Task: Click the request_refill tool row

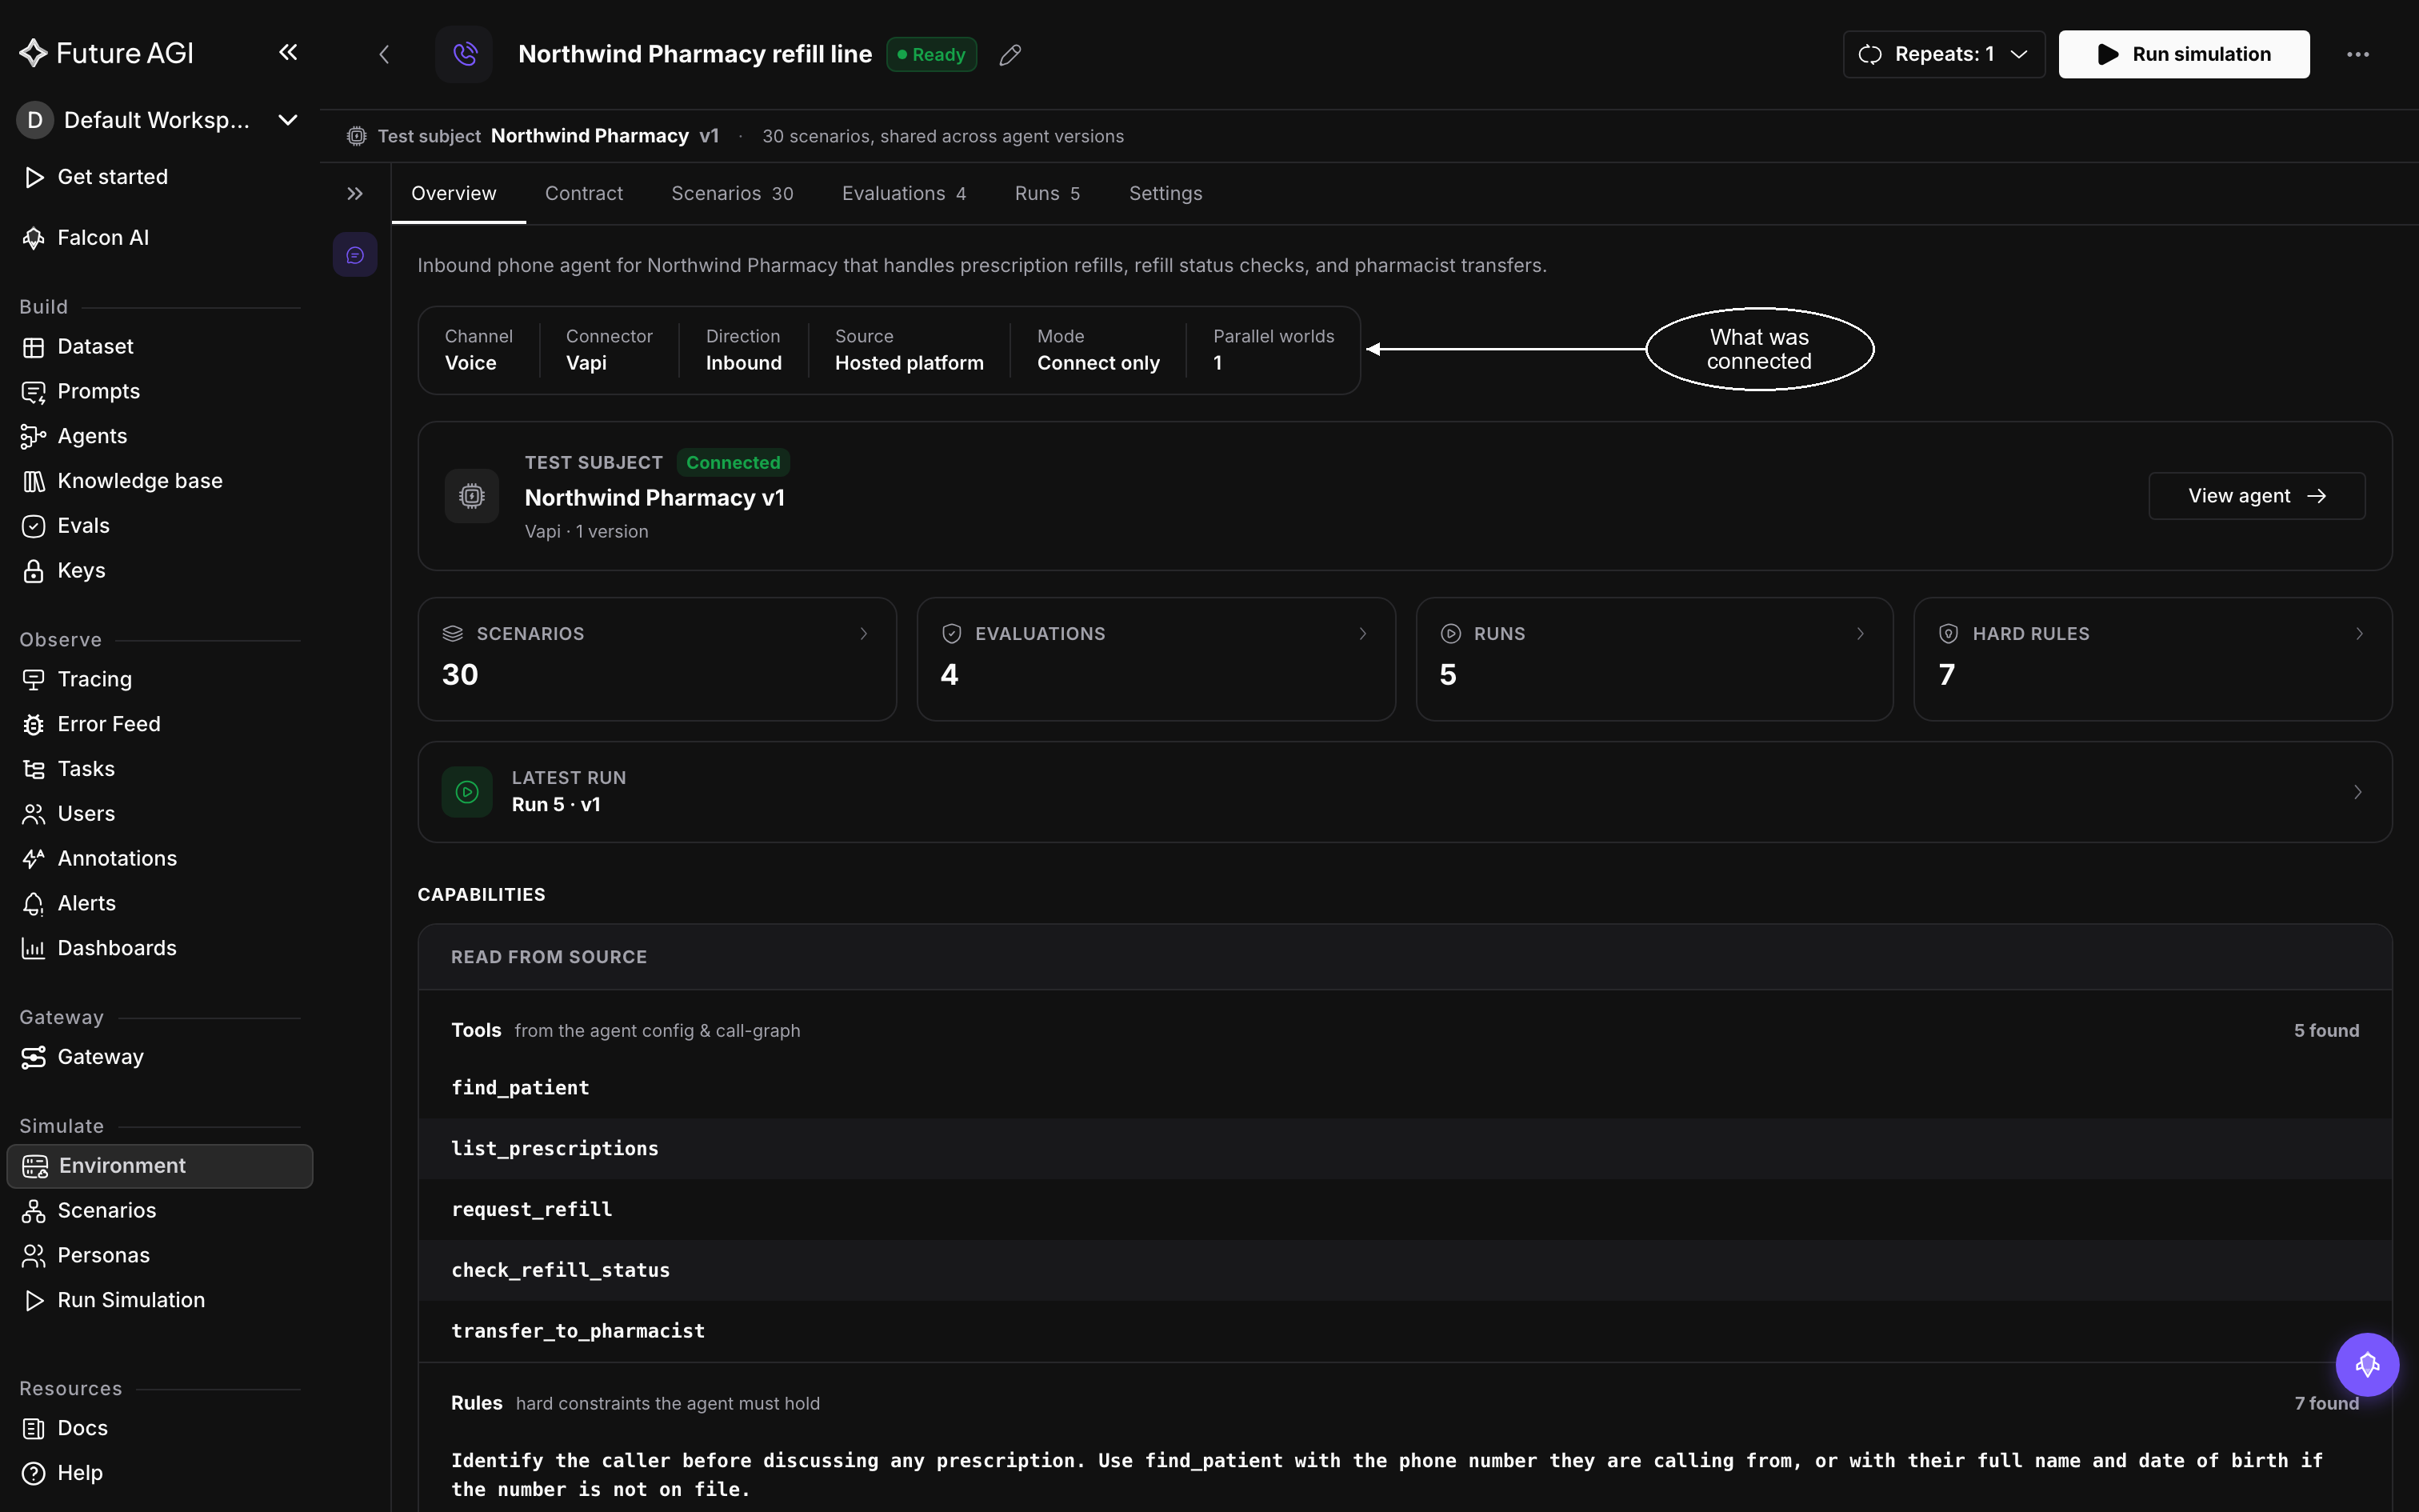Action: (x=1405, y=1210)
